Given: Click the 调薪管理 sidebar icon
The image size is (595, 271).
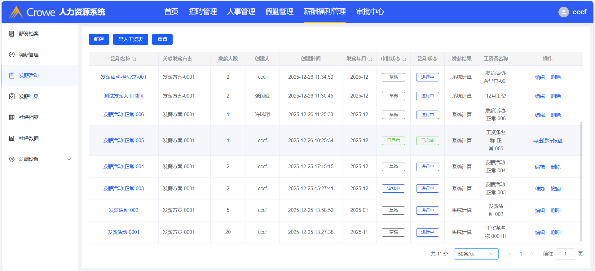Looking at the screenshot, I should tap(12, 55).
